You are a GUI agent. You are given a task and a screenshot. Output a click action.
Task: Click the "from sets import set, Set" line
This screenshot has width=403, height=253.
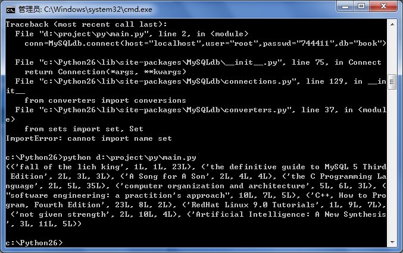84,129
